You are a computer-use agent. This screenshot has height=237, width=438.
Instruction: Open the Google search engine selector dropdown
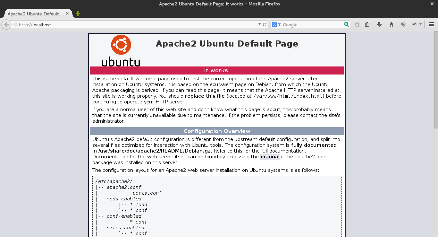(x=276, y=24)
